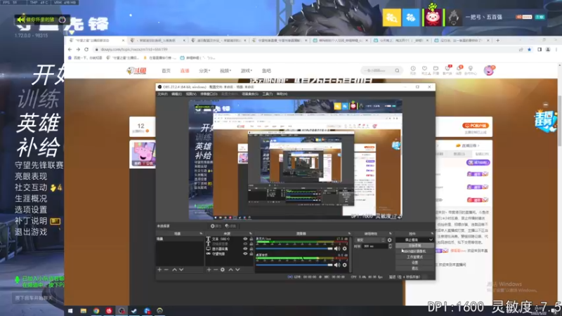Toggle visibility of the second text source
Viewport: 562px width, 316px height.
[x=245, y=244]
